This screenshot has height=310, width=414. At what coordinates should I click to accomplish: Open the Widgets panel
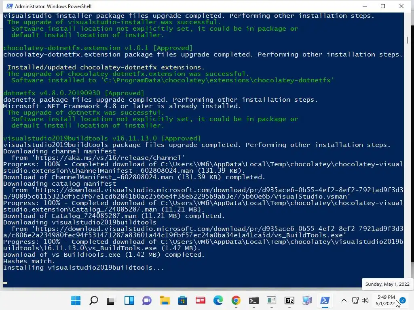[129, 300]
